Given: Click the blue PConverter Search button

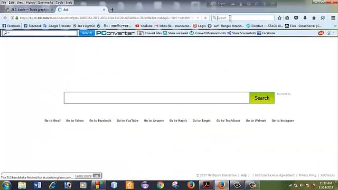Looking at the screenshot, I should 87,33.
